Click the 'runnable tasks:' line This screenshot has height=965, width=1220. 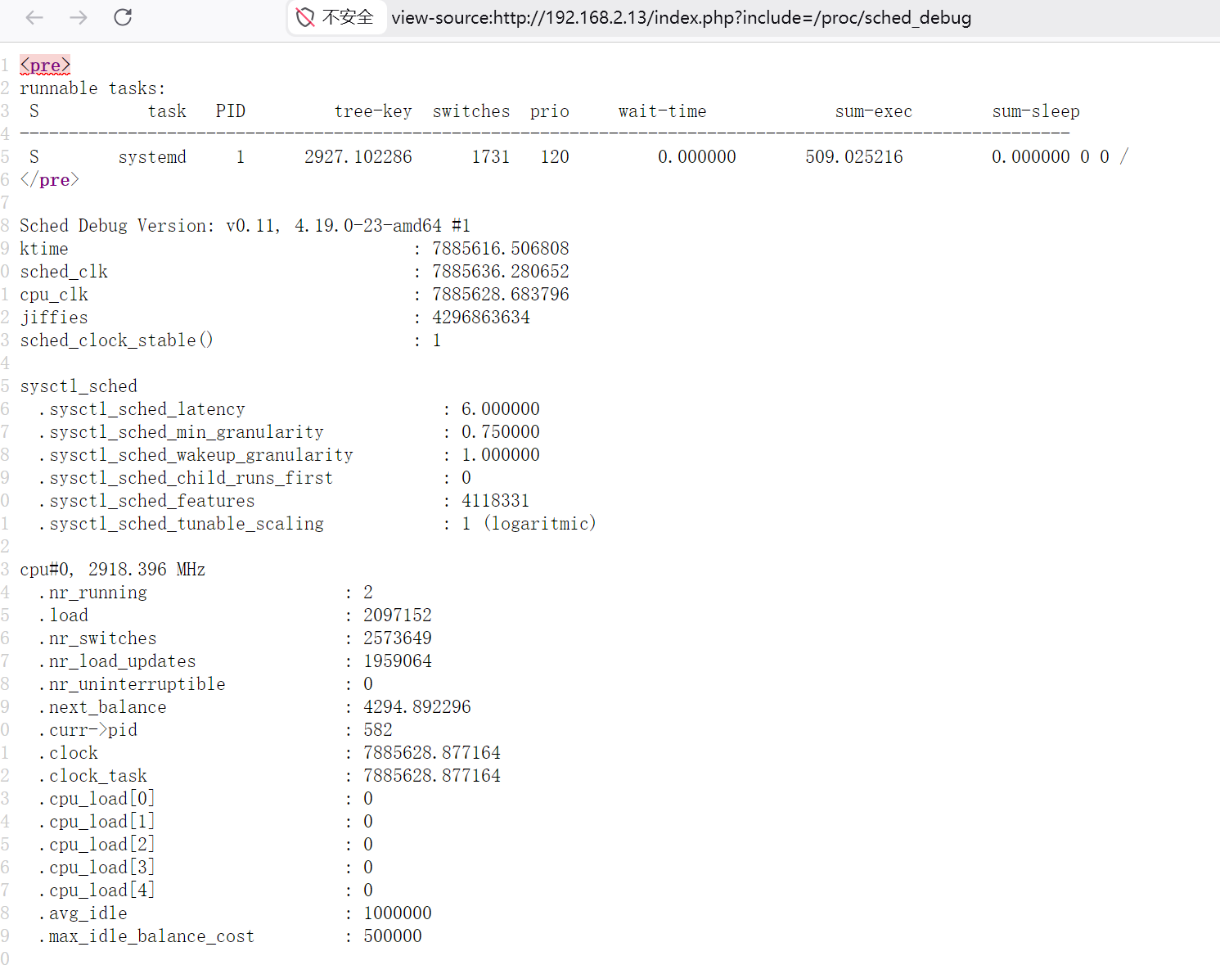[92, 88]
